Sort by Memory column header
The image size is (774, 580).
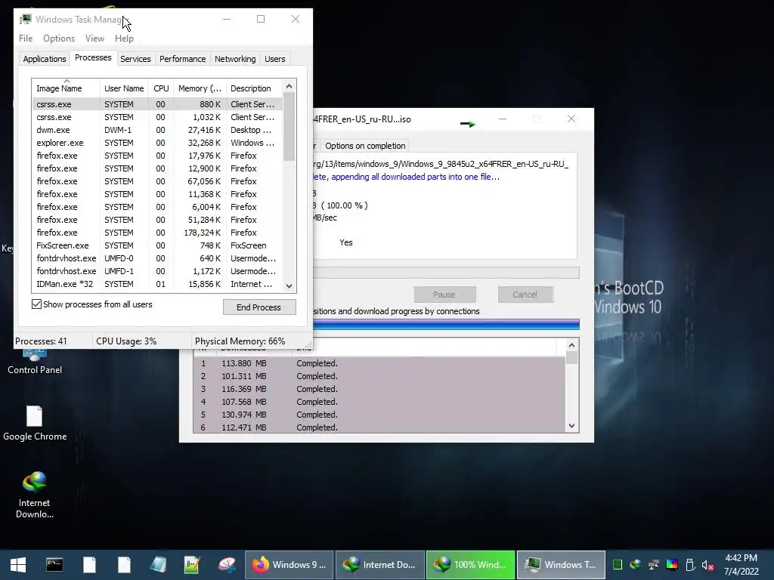tap(200, 88)
